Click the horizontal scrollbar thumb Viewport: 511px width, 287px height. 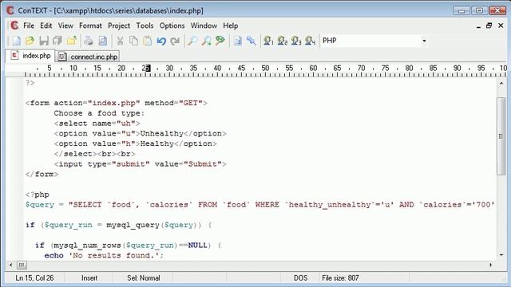(22, 265)
